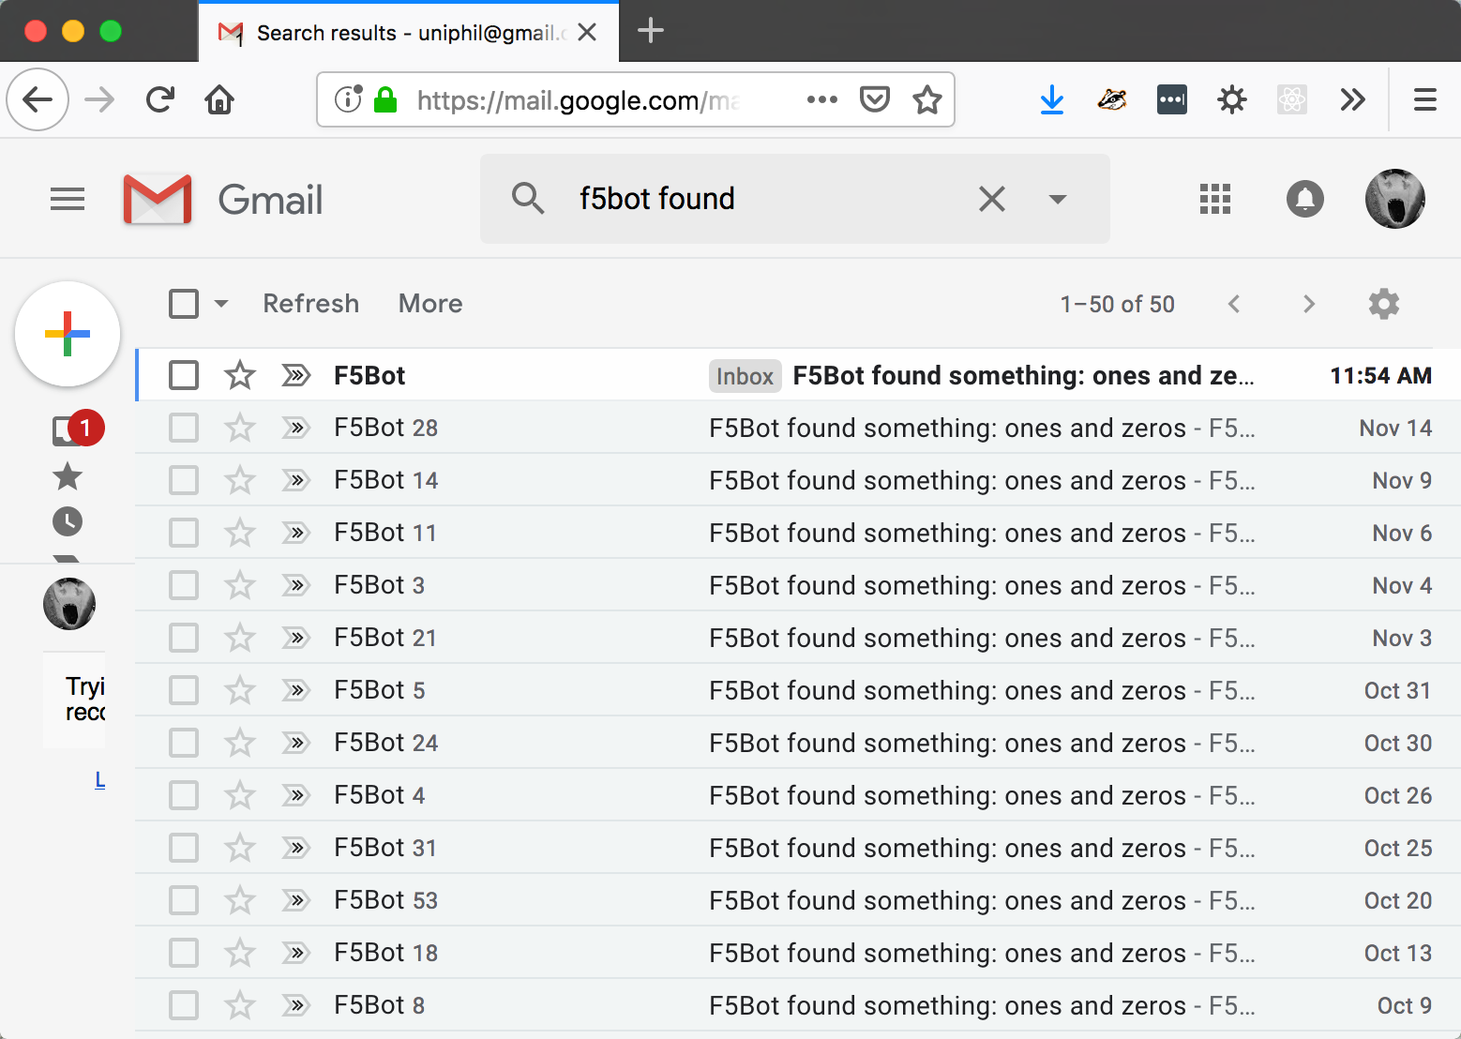1461x1039 pixels.
Task: Bookmark this page with star
Action: (927, 99)
